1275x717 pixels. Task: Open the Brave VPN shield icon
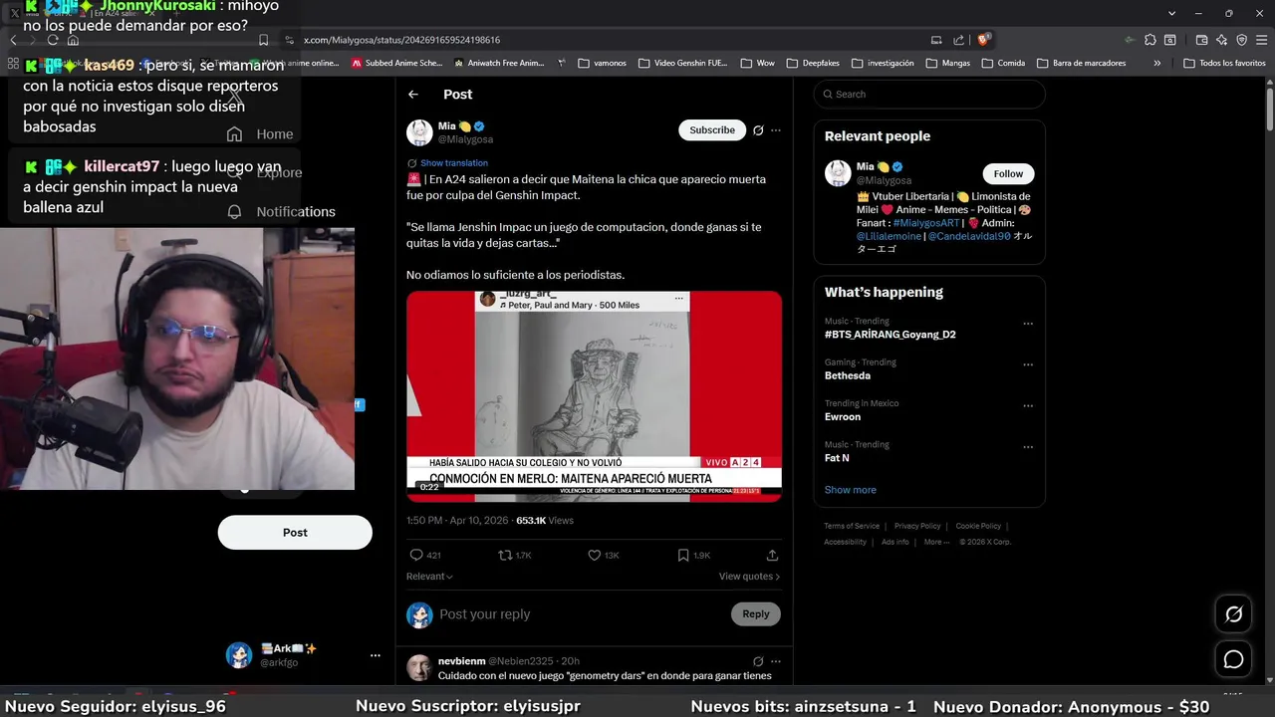point(1241,40)
